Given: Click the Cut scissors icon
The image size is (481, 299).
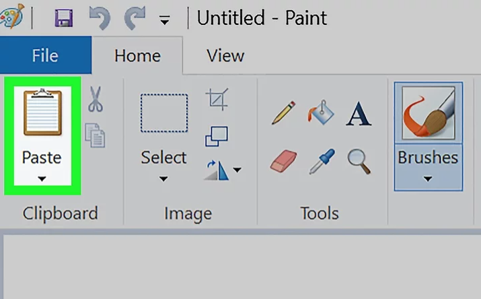Looking at the screenshot, I should [96, 100].
